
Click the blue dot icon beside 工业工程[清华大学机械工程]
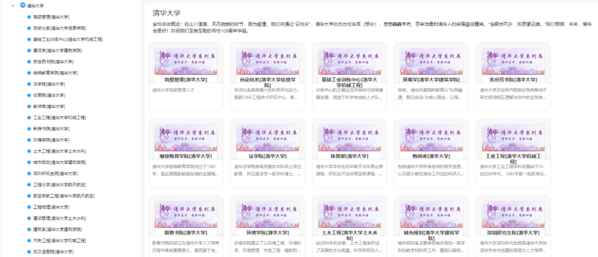pos(29,118)
